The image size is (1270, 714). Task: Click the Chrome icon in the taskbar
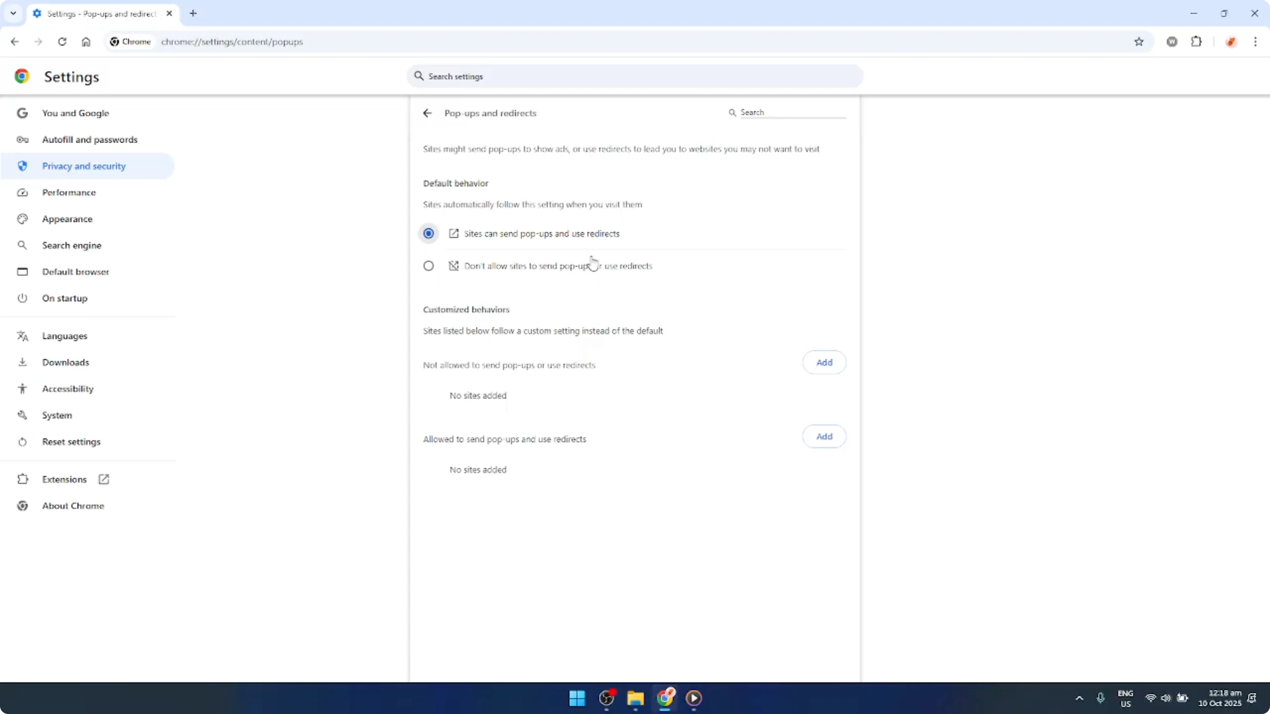point(665,698)
